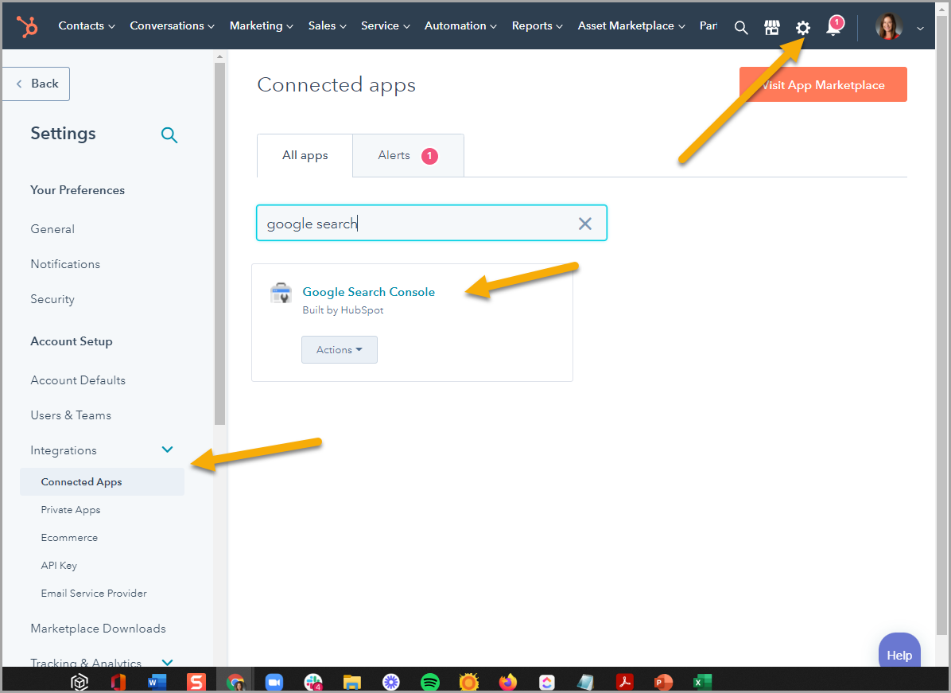Switch to Chrome in the taskbar

click(235, 682)
